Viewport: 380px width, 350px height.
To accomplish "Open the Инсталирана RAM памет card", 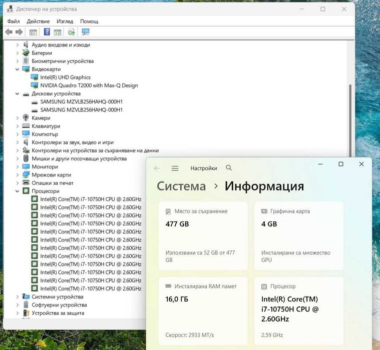I will point(203,311).
